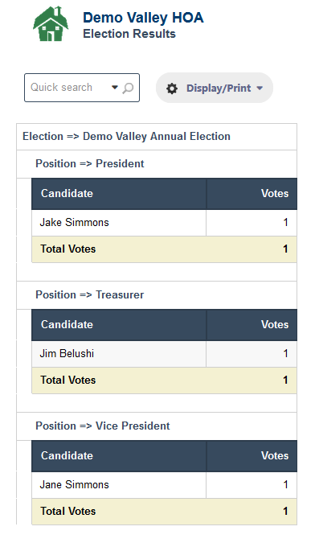Select the Jim Belushi row
The height and width of the screenshot is (543, 315).
click(164, 354)
